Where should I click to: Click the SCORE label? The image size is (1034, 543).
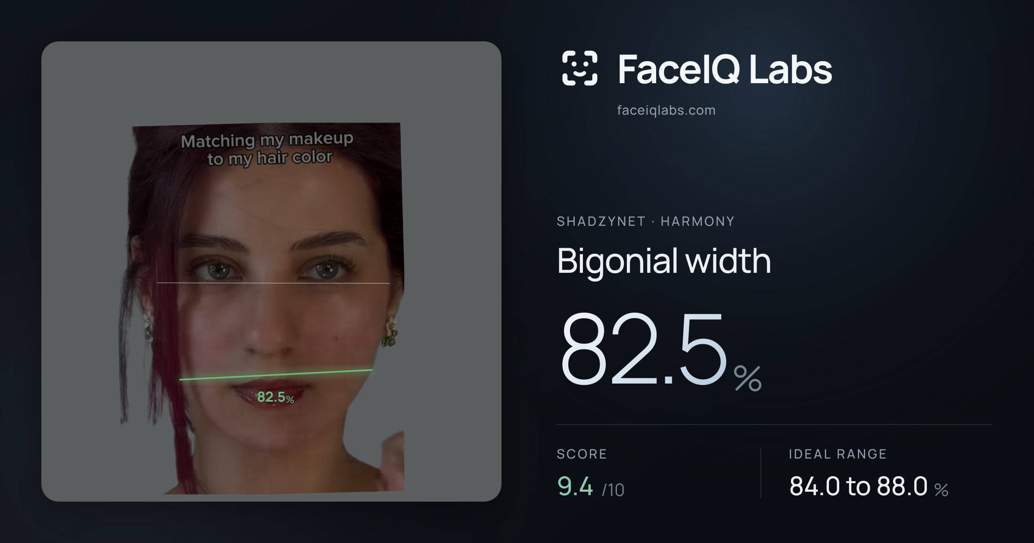pos(582,454)
